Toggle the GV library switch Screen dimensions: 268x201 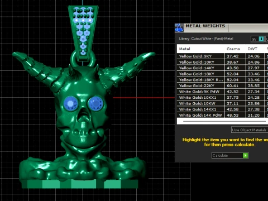[x=257, y=39]
